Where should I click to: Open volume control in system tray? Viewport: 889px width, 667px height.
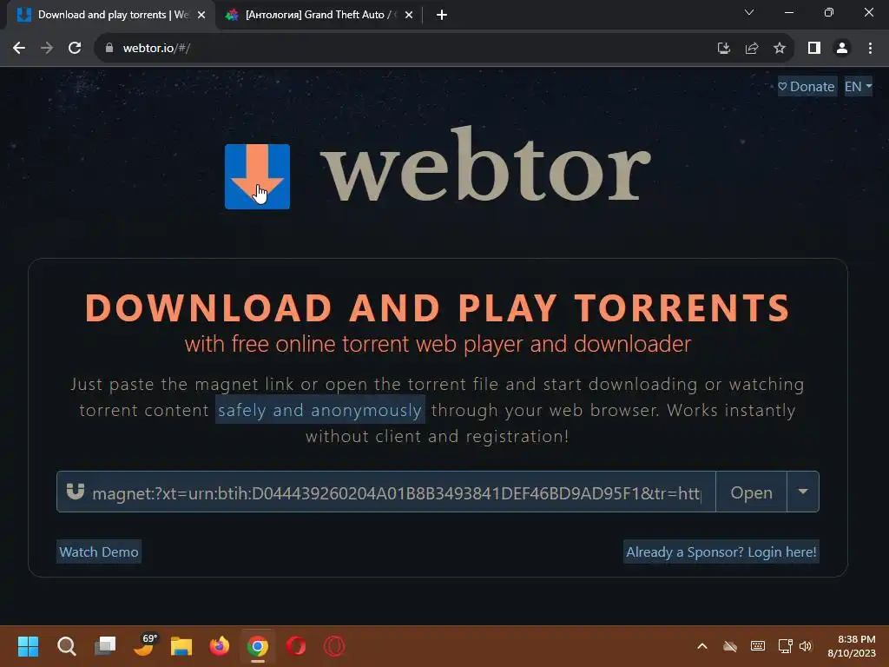coord(806,646)
